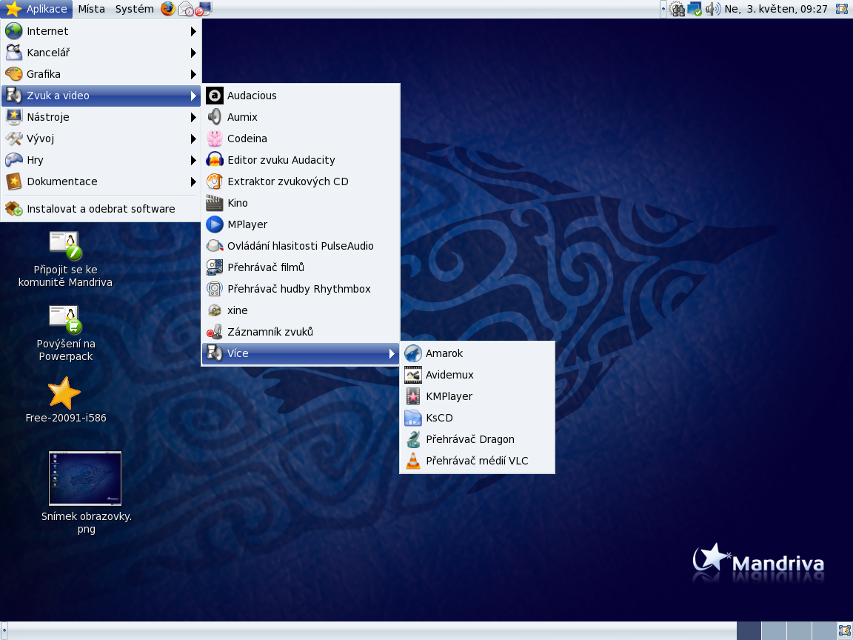This screenshot has width=853, height=640.
Task: Select the highlighted Více submenu entry
Action: click(x=301, y=353)
